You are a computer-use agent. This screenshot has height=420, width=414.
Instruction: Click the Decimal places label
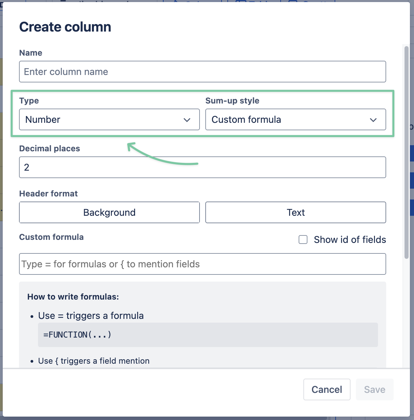tap(50, 149)
